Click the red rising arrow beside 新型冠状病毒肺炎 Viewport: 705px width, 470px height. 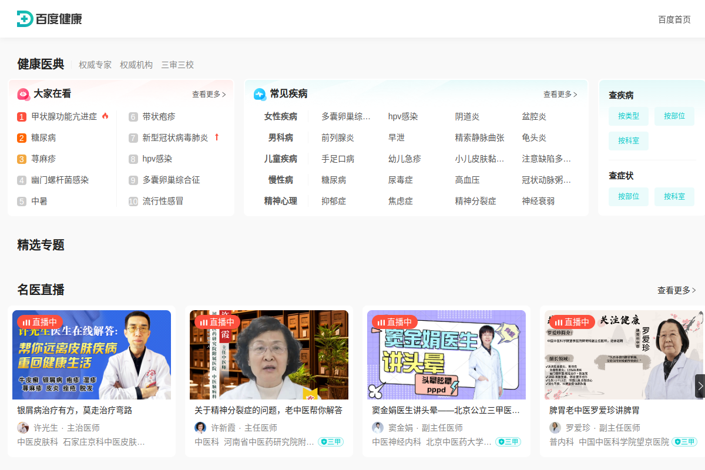217,137
